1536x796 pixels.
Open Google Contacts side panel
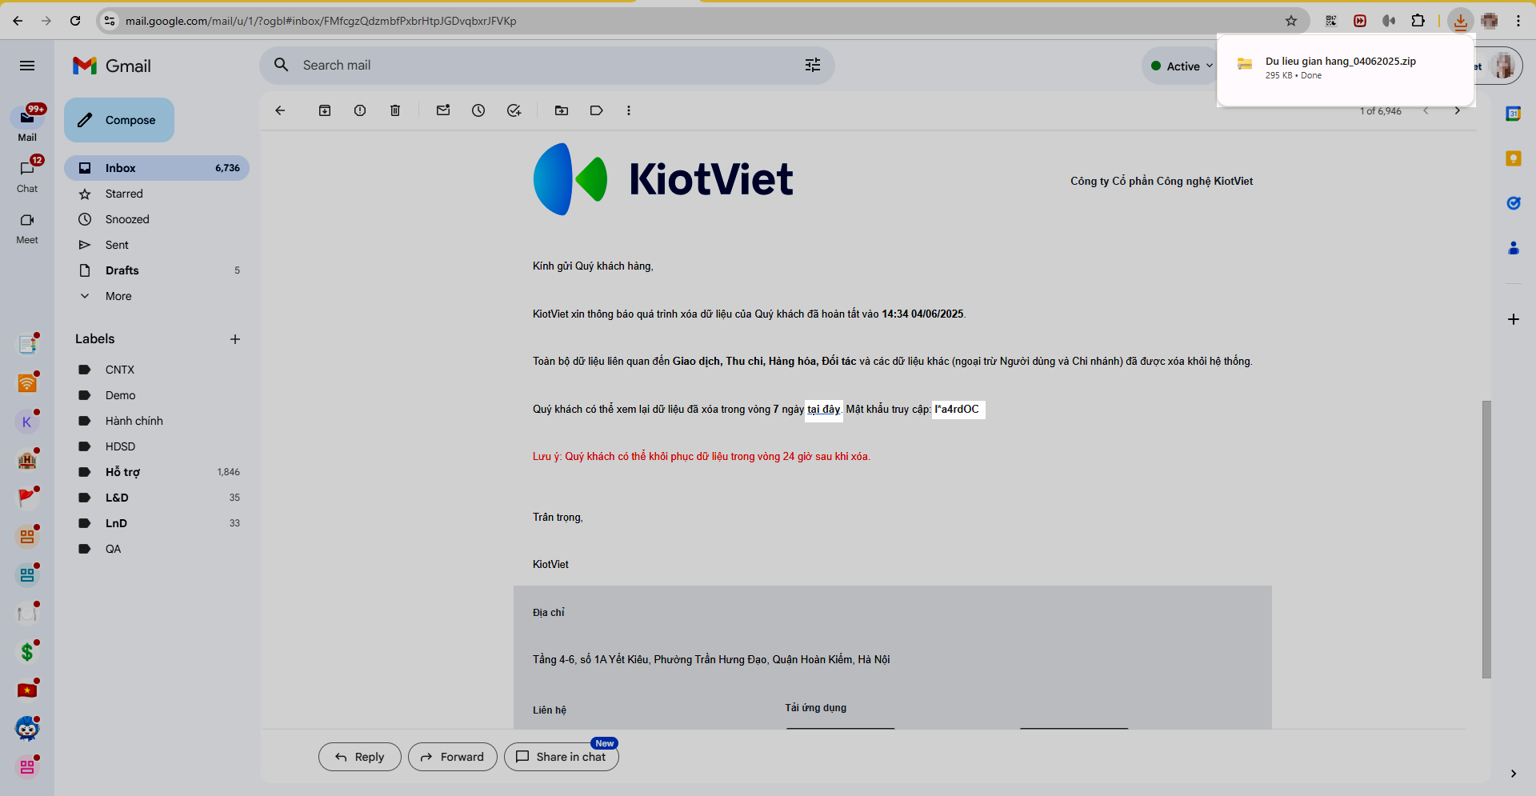[x=1514, y=248]
